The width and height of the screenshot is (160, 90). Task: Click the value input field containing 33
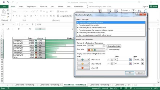122,63
